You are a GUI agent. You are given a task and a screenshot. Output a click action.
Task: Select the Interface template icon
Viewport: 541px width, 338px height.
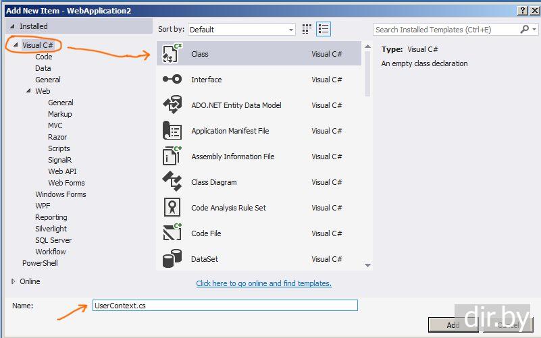point(172,79)
